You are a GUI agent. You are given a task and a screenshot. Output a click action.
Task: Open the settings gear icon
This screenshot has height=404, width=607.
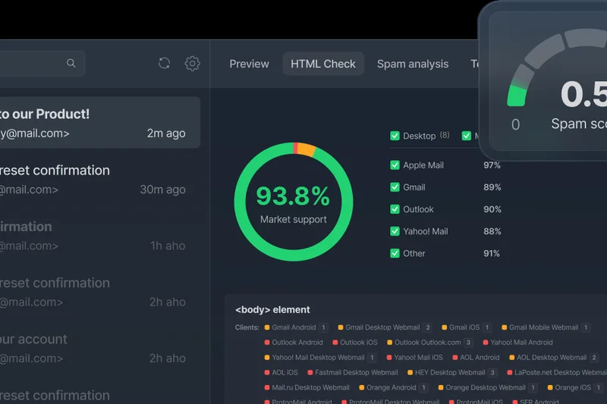click(x=193, y=64)
